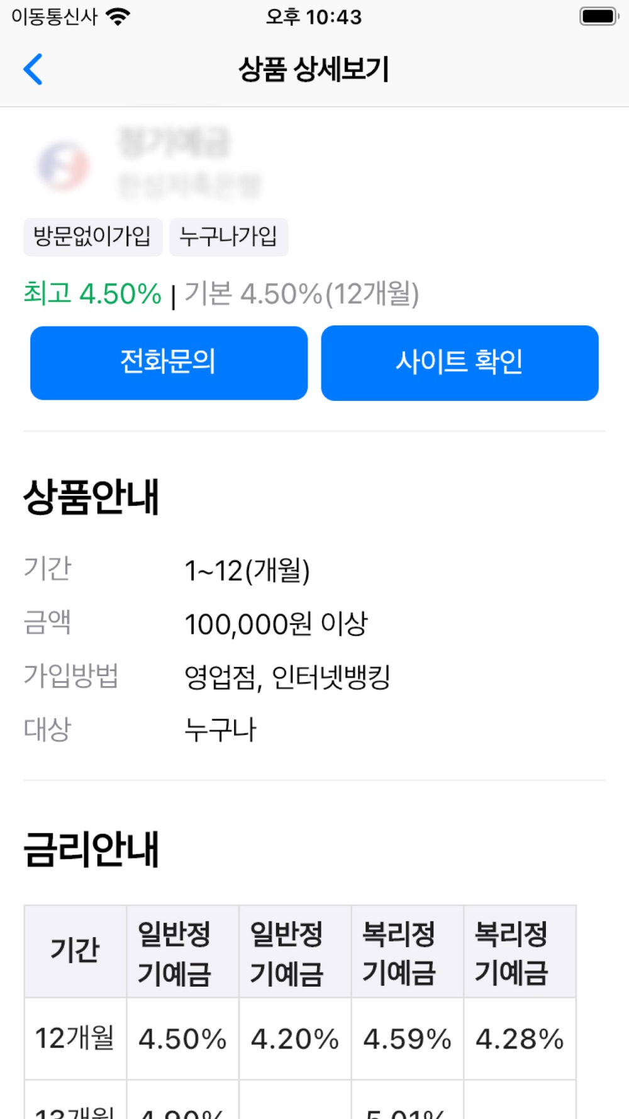
Task: Tap the 기간 column header in rate table
Action: click(75, 951)
